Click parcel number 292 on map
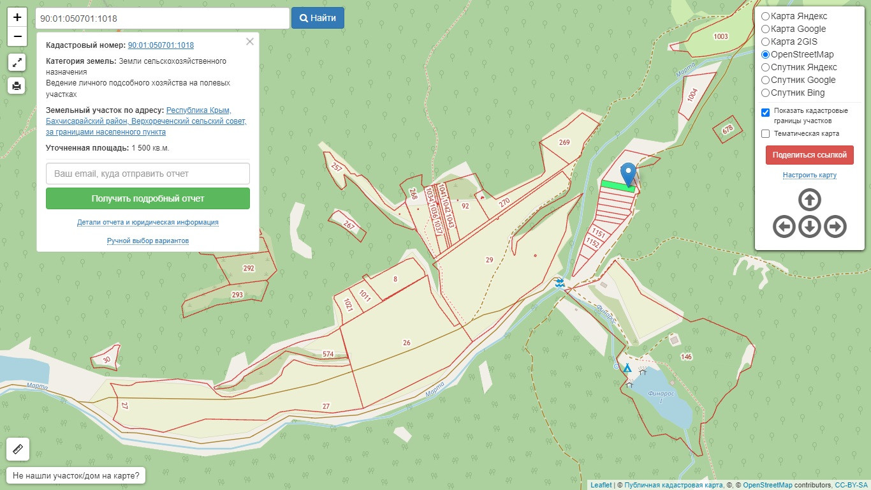Viewport: 871px width, 490px height. pyautogui.click(x=249, y=269)
